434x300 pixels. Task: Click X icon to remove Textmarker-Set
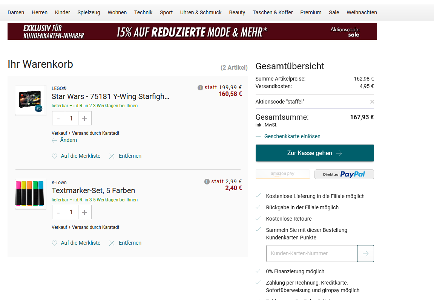(x=112, y=243)
